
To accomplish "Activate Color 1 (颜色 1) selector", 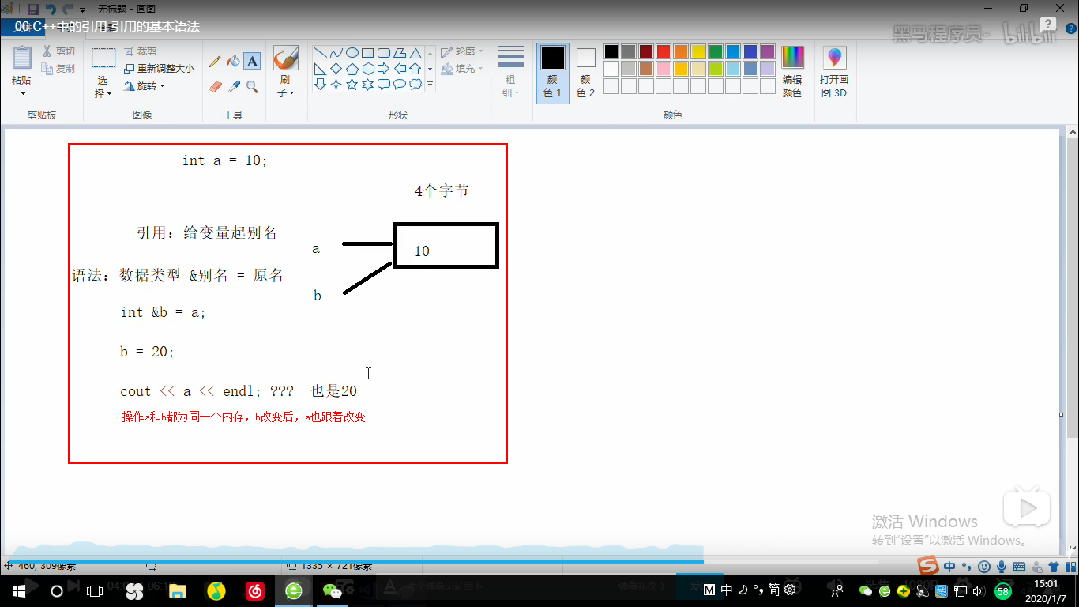I will 553,72.
